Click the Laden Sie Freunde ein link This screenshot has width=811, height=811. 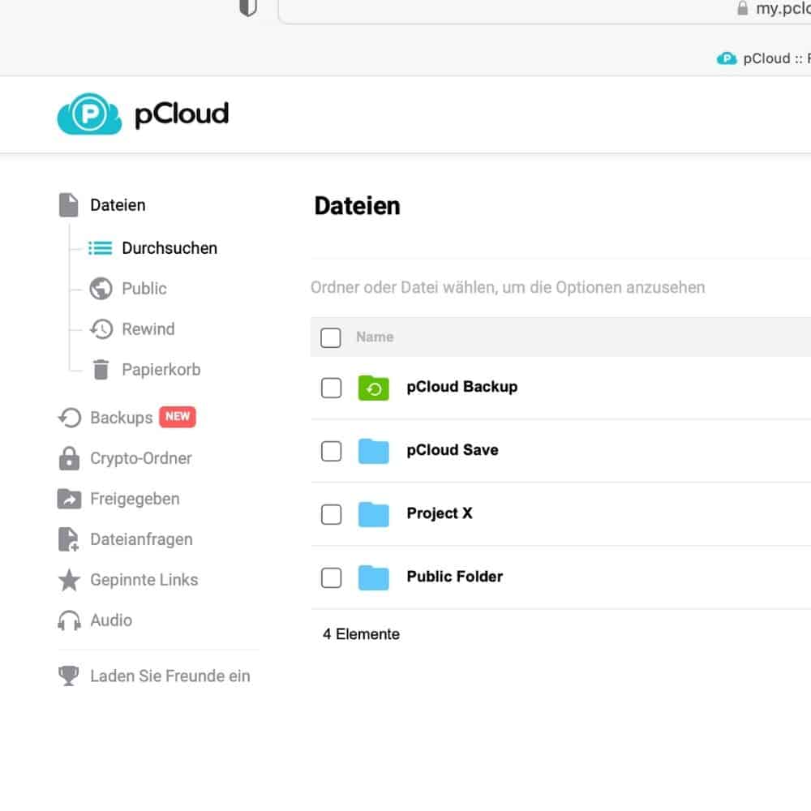(170, 676)
